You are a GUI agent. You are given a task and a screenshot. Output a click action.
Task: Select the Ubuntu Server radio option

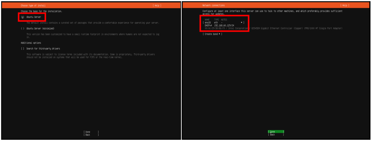[23, 17]
